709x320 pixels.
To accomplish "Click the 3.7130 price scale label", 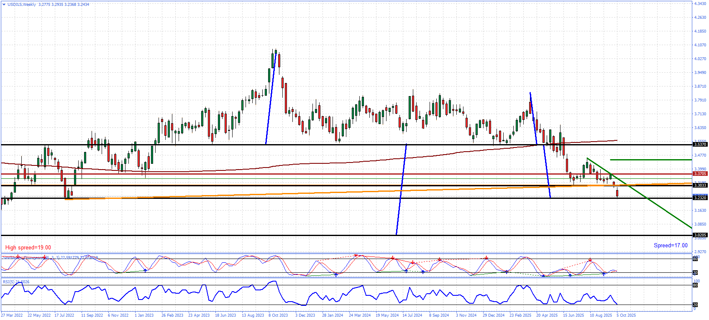I will point(700,114).
